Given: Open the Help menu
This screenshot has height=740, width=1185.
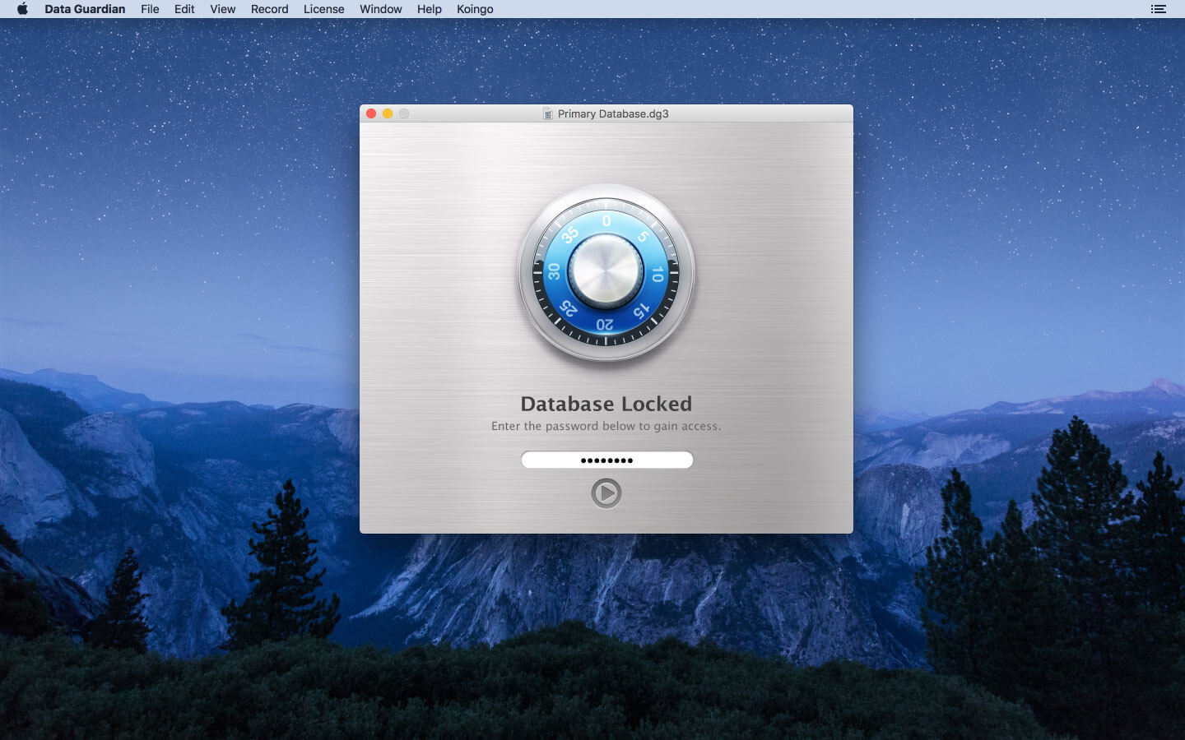Looking at the screenshot, I should [429, 9].
